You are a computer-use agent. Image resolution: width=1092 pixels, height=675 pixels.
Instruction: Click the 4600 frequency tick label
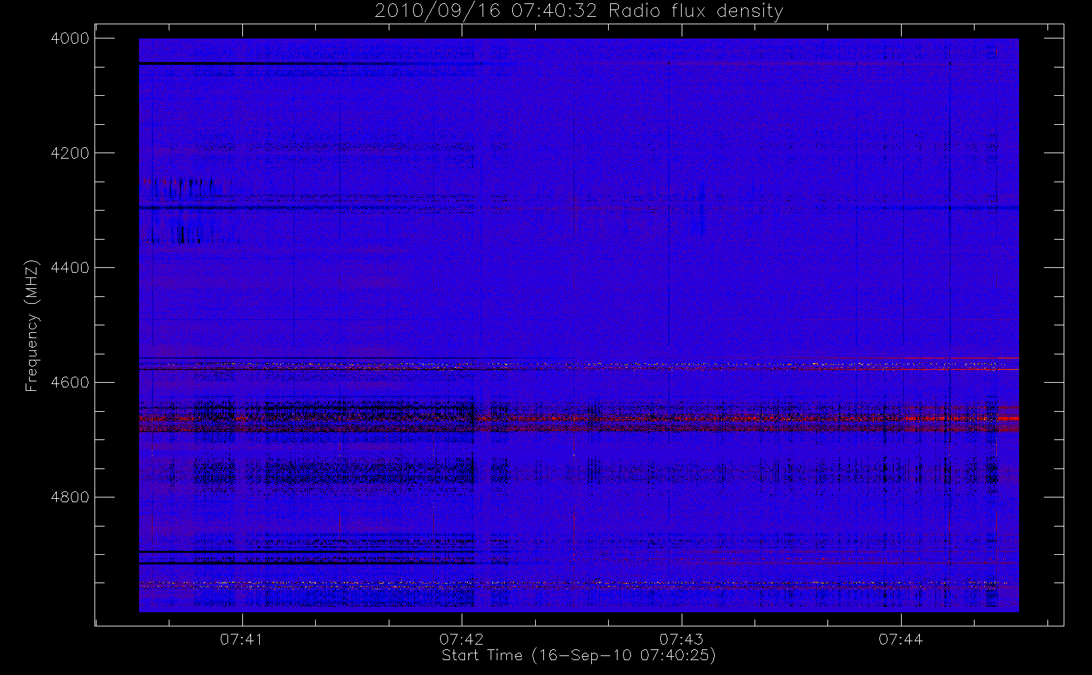pos(70,383)
